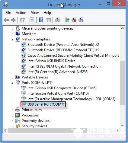Expand the Monitors category
This screenshot has width=128, height=143.
tap(12, 34)
